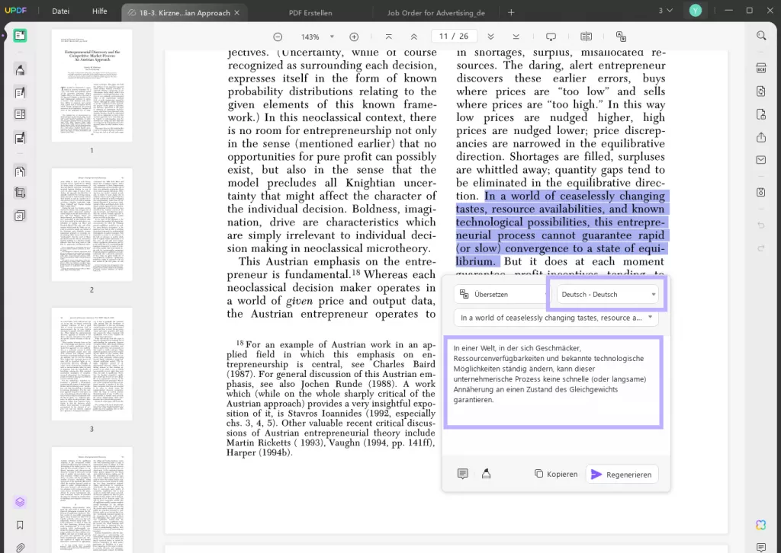Run OCR text recognition
781x553 pixels.
761,69
